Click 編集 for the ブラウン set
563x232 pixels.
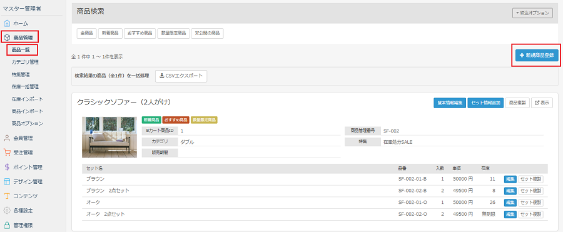click(x=510, y=179)
